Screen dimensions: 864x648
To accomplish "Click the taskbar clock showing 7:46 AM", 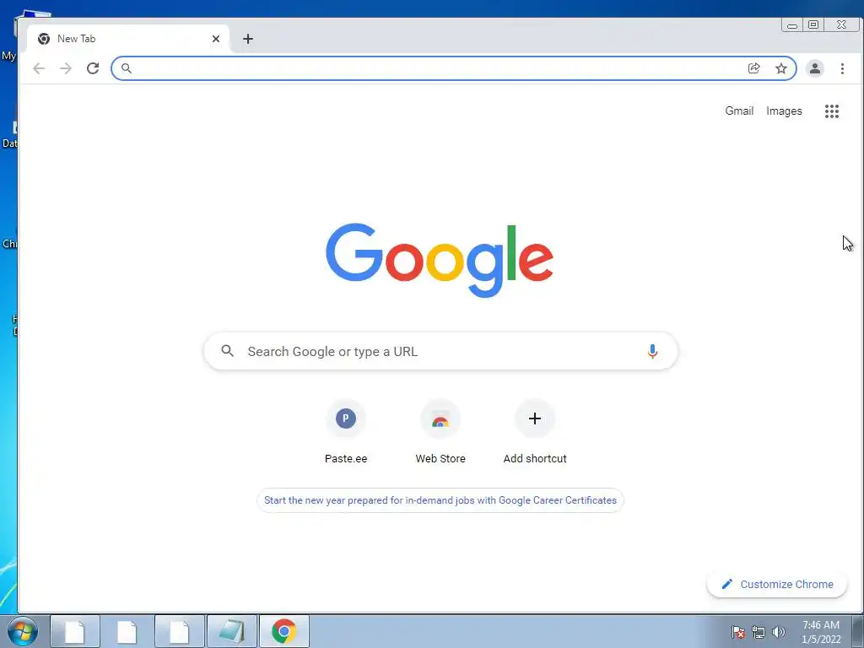I will 820,632.
